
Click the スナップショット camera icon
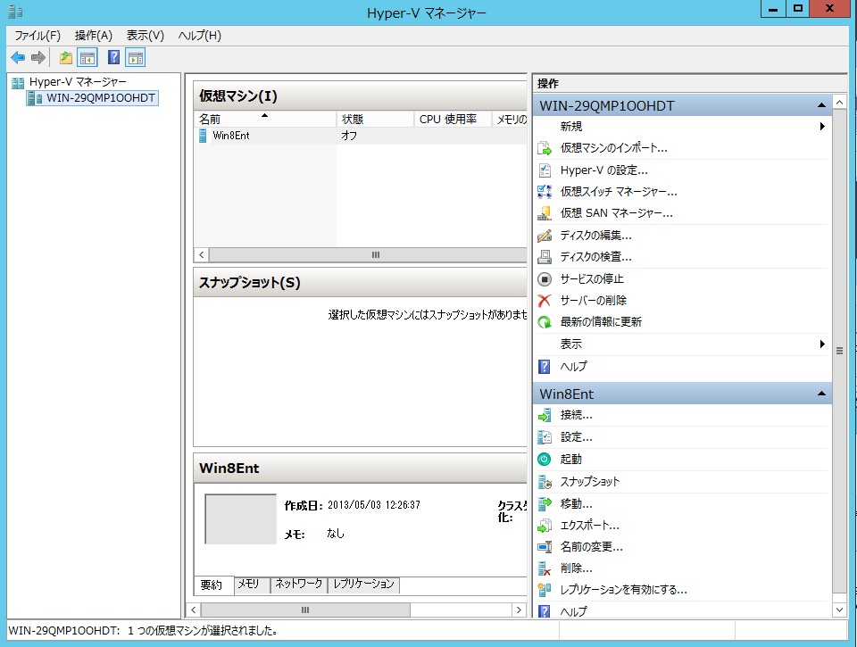(x=545, y=481)
